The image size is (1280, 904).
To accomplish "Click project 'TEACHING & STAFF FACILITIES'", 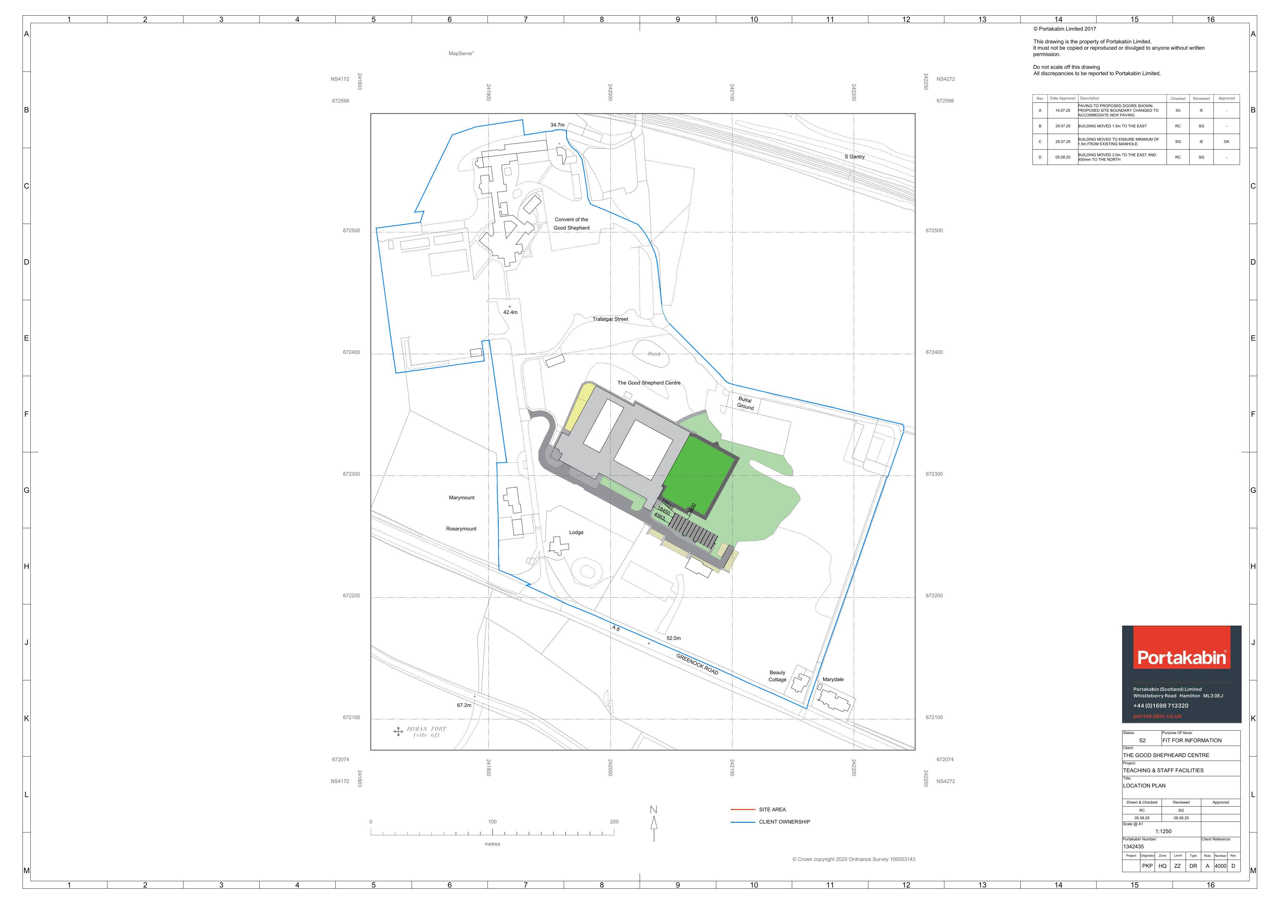I will [x=1163, y=770].
